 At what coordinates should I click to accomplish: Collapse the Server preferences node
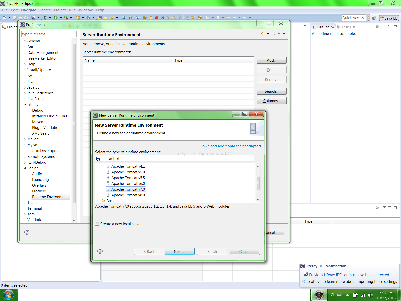click(x=25, y=168)
